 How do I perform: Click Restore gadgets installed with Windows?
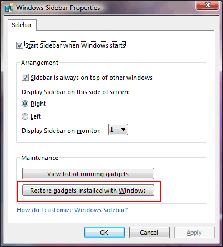pyautogui.click(x=88, y=191)
